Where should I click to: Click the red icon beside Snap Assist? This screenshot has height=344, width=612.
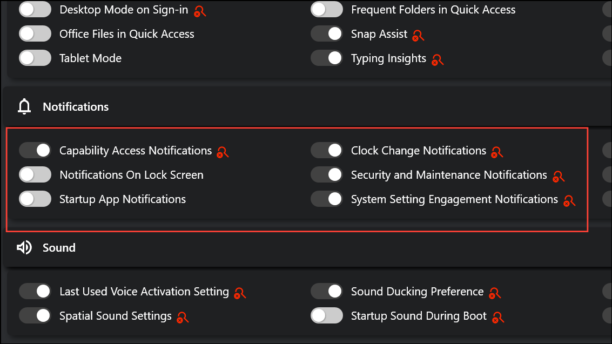coord(418,36)
